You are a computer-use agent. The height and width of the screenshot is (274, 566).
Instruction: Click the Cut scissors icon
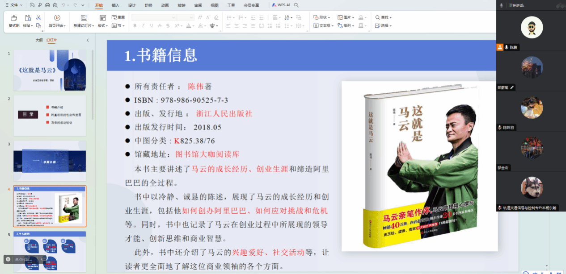[x=38, y=17]
